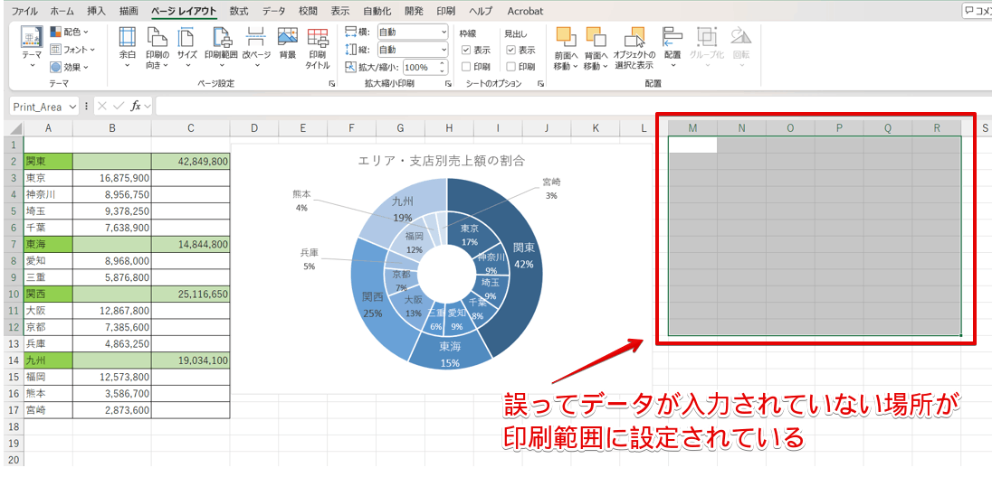Switch to the 表示 tab
This screenshot has height=477, width=992.
(x=340, y=11)
